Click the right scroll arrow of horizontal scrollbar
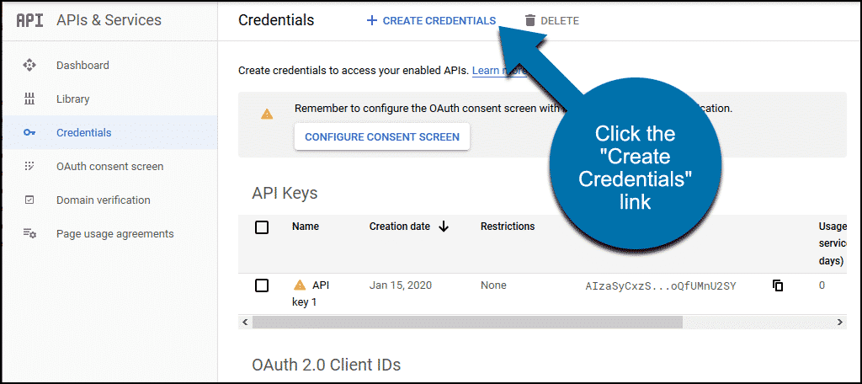The width and height of the screenshot is (862, 384). coord(839,322)
